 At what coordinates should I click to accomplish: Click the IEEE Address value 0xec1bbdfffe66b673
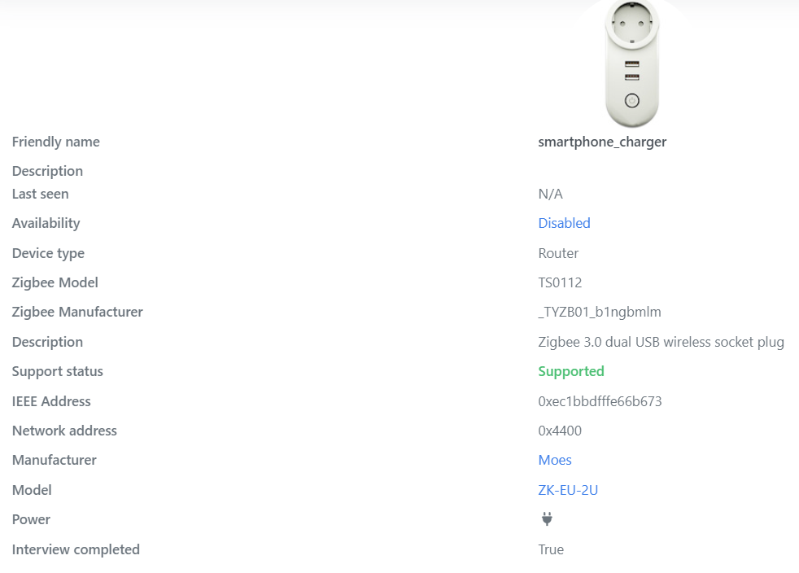tap(600, 401)
